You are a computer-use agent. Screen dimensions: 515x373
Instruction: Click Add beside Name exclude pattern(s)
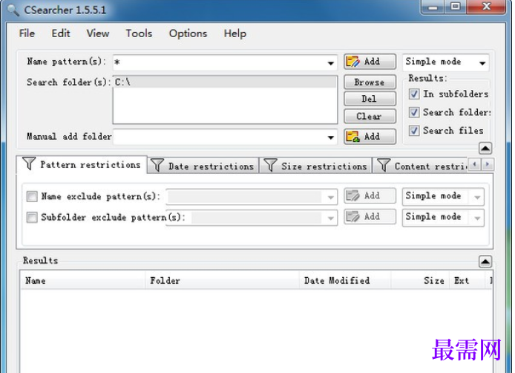pyautogui.click(x=370, y=195)
